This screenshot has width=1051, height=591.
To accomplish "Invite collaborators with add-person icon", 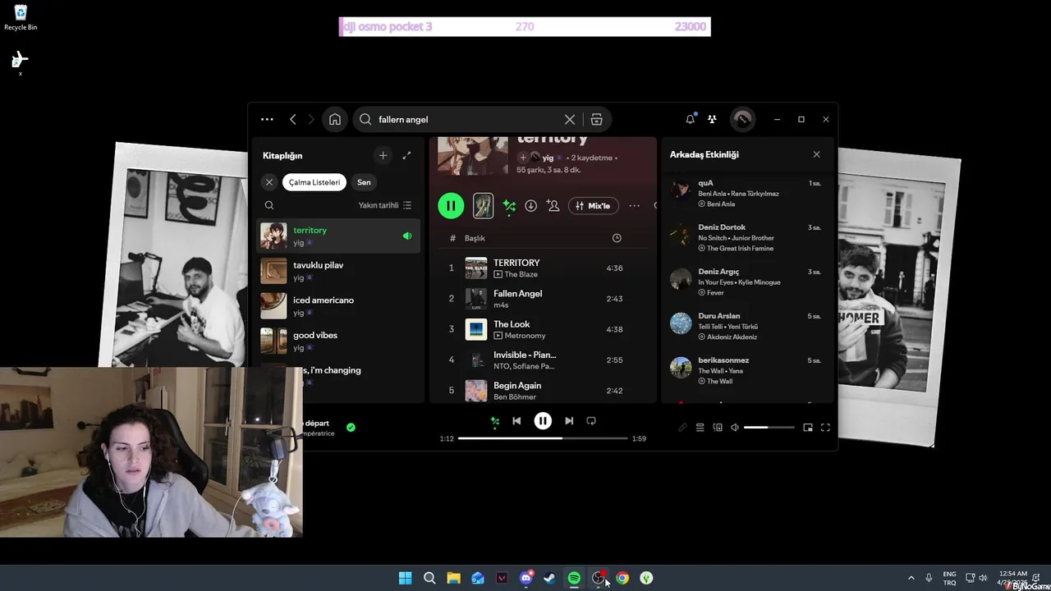I will (553, 206).
